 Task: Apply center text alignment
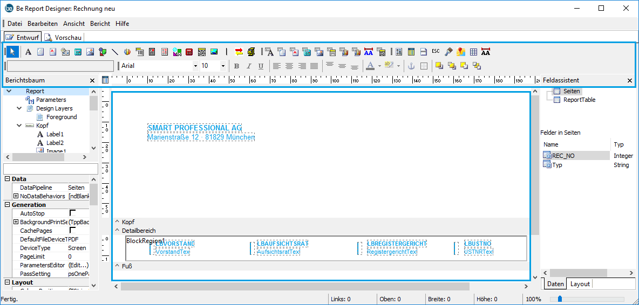[x=289, y=66]
